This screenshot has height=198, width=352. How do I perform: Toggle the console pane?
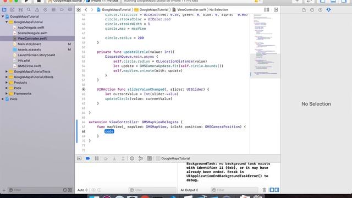[277, 190]
